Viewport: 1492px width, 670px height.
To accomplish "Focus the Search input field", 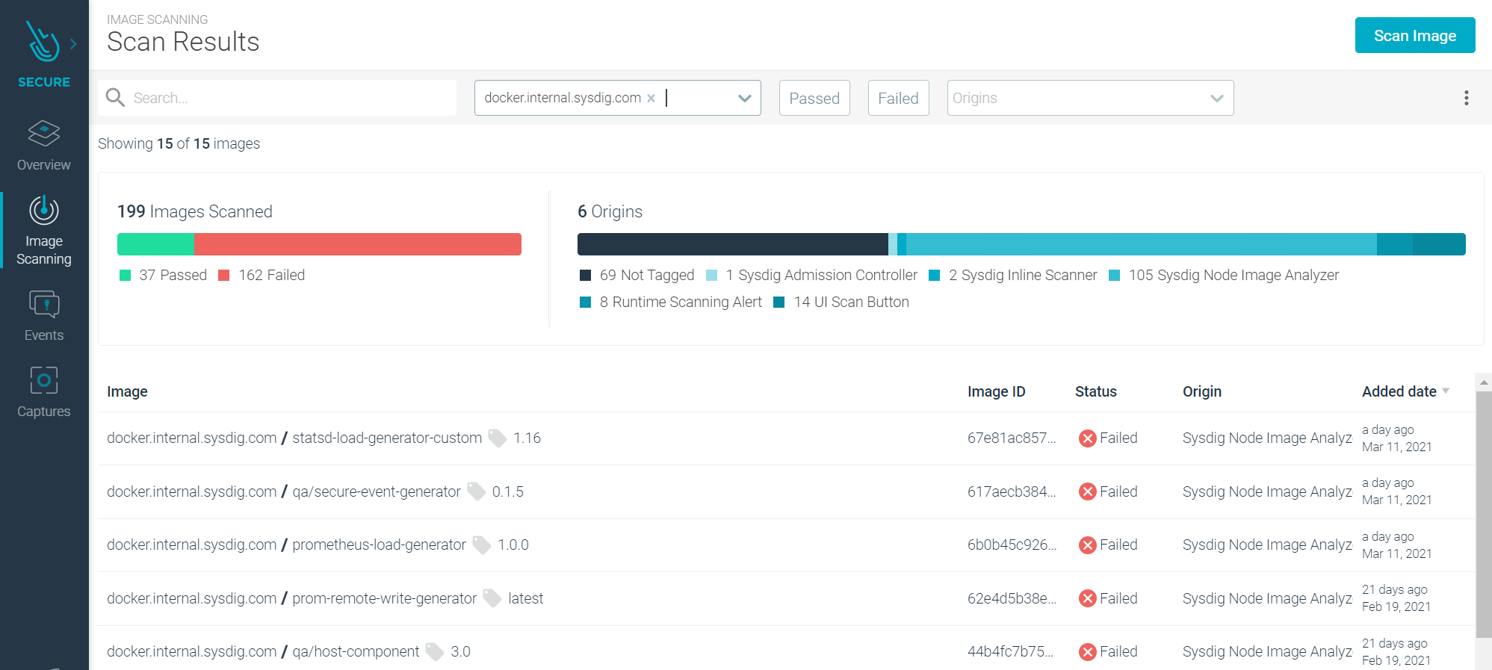I will (x=291, y=98).
